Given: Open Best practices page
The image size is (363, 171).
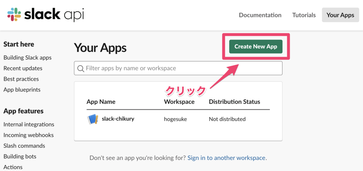Looking at the screenshot, I should click(21, 79).
